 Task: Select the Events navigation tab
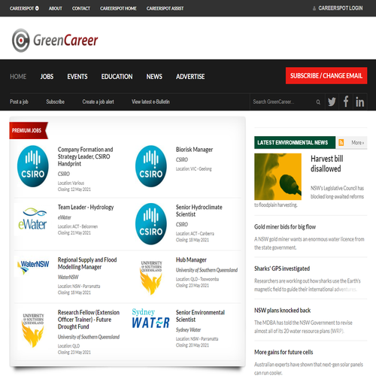coord(77,77)
